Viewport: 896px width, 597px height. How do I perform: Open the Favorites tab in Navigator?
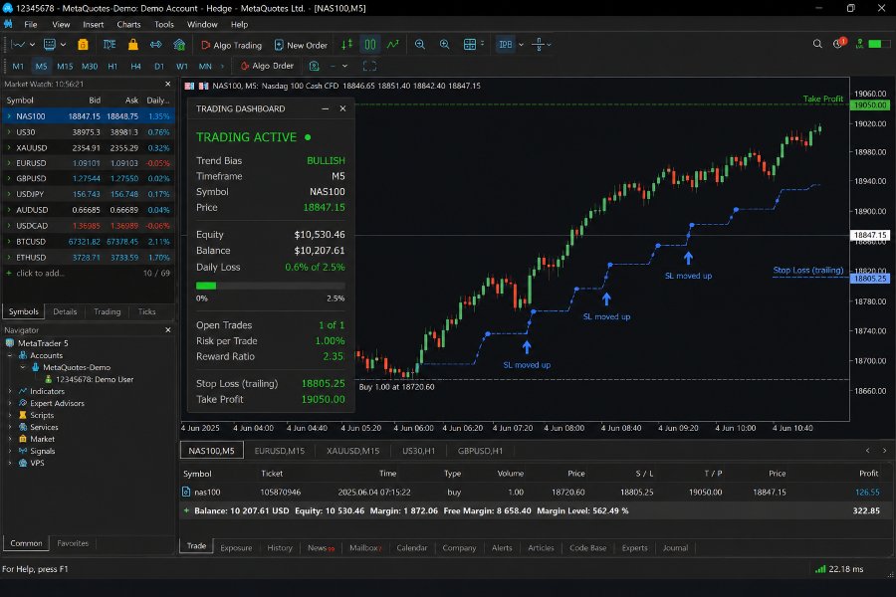(73, 543)
